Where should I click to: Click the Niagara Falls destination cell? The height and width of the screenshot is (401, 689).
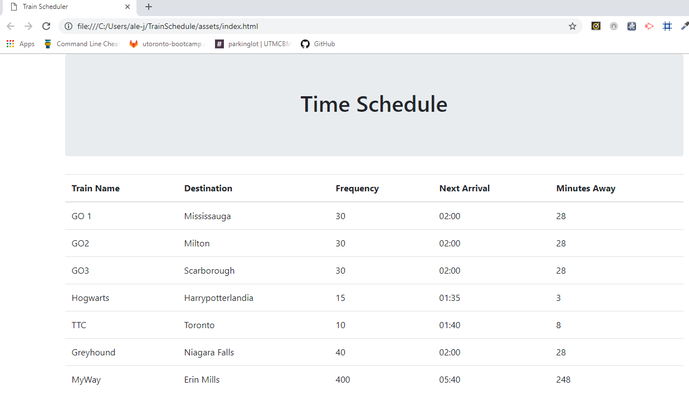point(209,353)
